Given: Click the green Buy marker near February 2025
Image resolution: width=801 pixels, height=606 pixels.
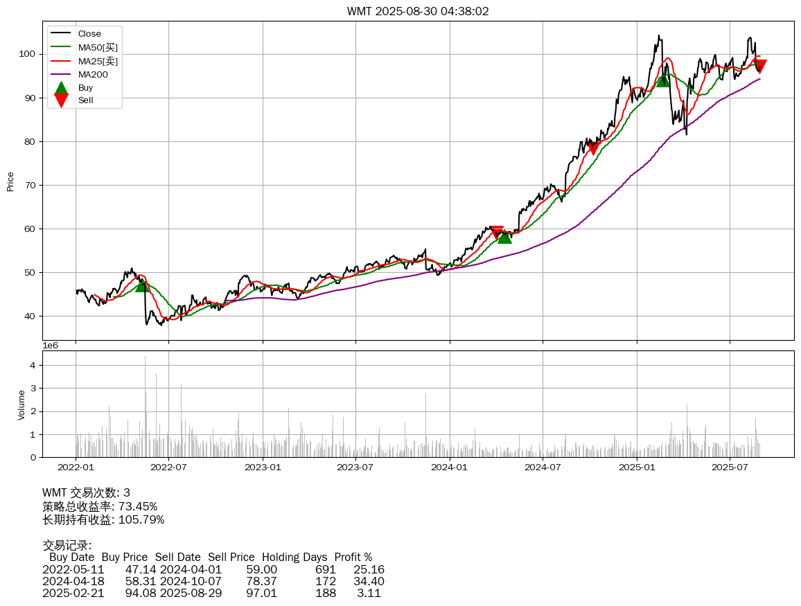Looking at the screenshot, I should tap(663, 80).
